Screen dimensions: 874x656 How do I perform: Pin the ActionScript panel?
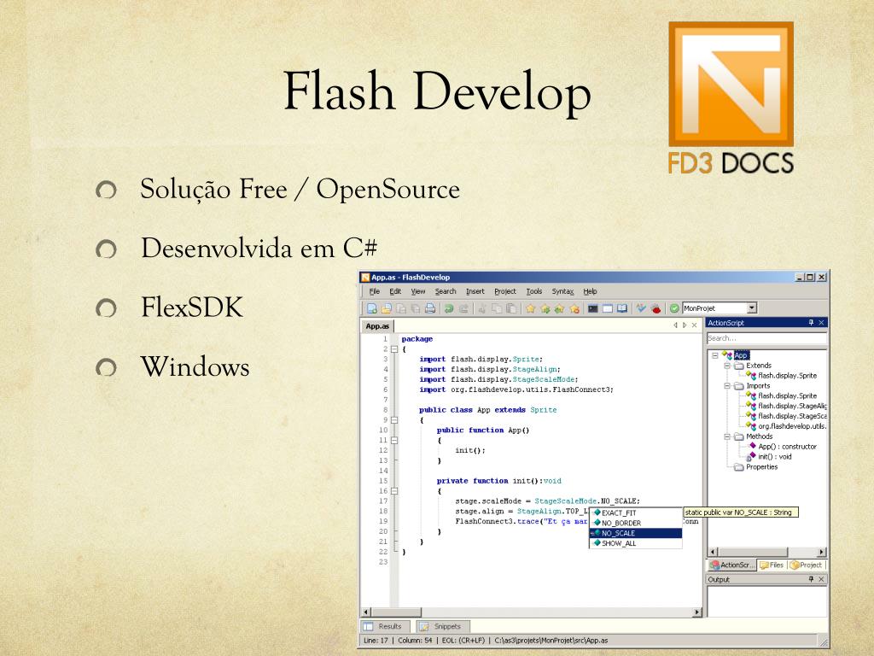(811, 322)
